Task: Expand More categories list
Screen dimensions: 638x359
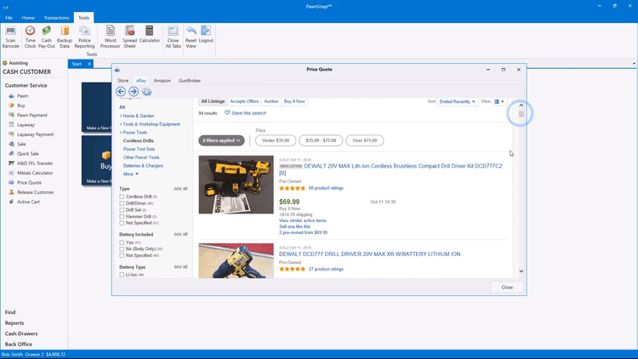Action: [x=131, y=174]
